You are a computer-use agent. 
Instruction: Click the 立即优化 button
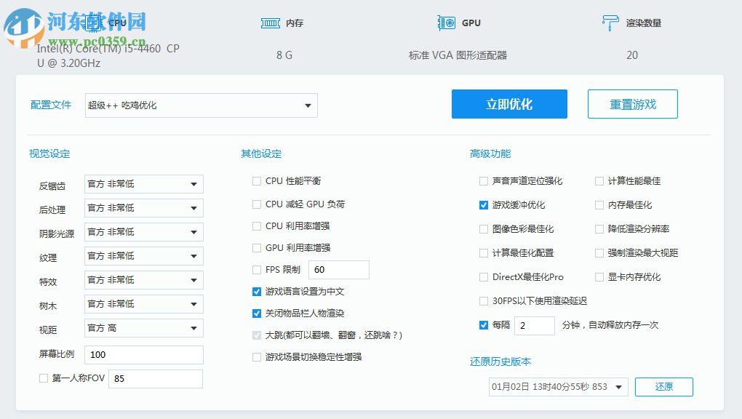pos(509,104)
